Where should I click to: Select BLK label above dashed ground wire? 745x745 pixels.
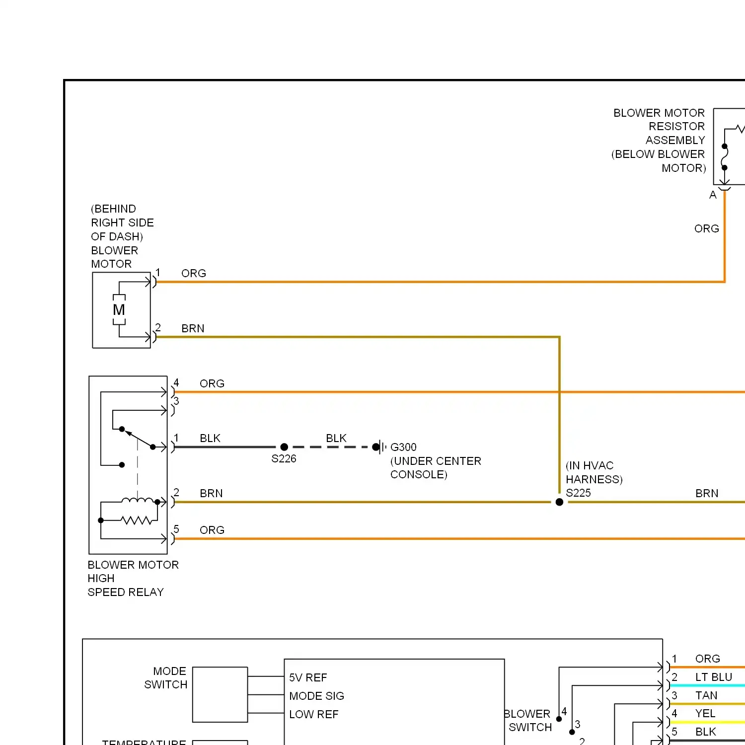[336, 439]
